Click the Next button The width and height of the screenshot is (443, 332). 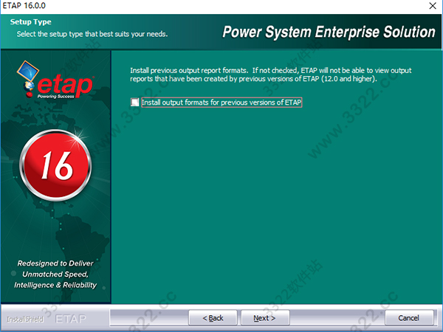click(265, 318)
